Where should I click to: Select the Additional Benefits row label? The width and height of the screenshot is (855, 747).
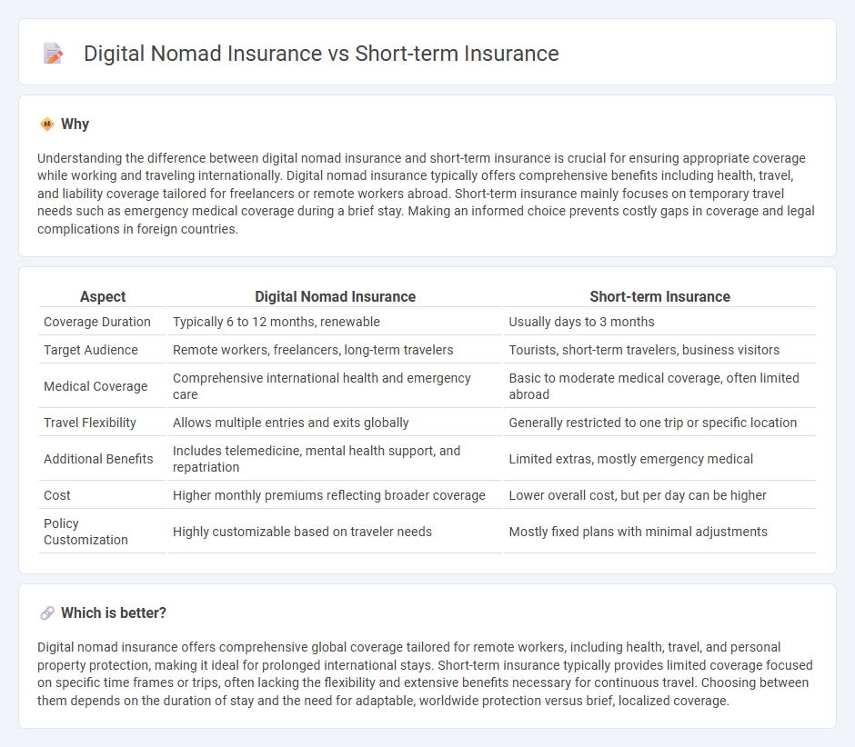click(x=98, y=459)
